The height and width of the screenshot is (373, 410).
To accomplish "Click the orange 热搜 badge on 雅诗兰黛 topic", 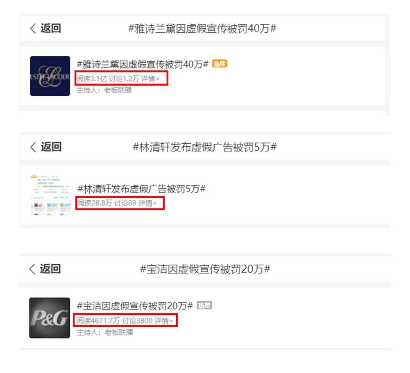I will (220, 63).
